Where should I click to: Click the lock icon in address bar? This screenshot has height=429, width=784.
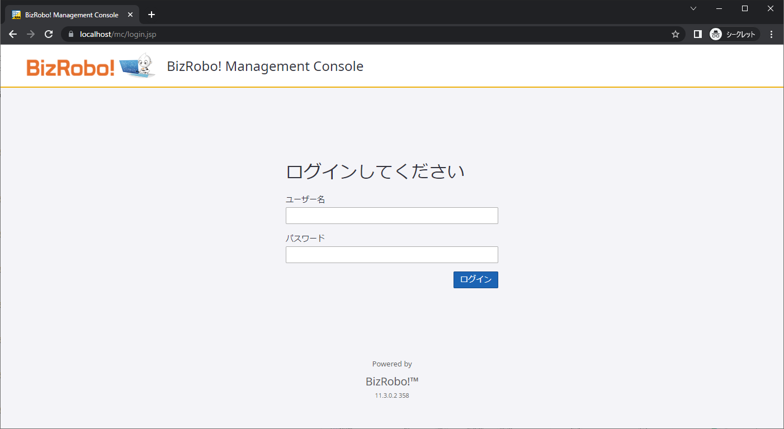point(71,34)
